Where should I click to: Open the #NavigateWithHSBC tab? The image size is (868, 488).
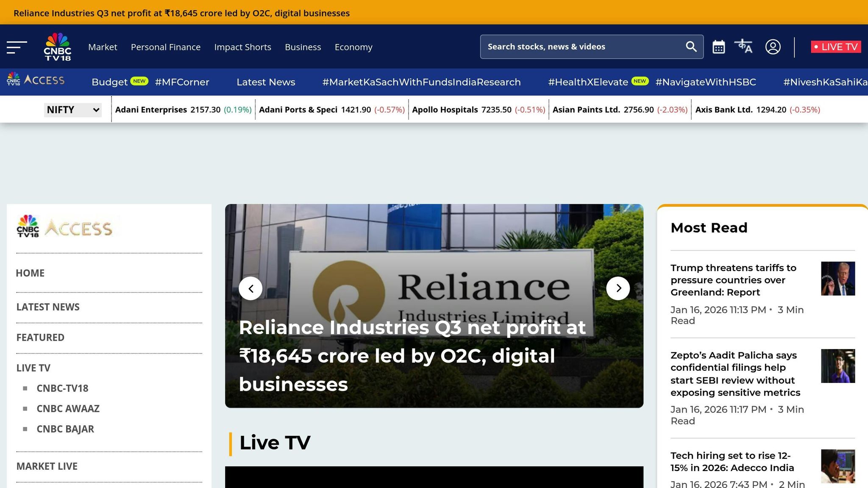[x=706, y=82]
